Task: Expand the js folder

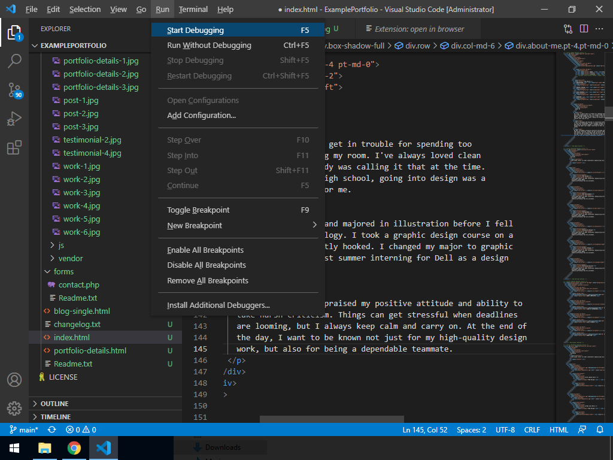Action: click(60, 245)
